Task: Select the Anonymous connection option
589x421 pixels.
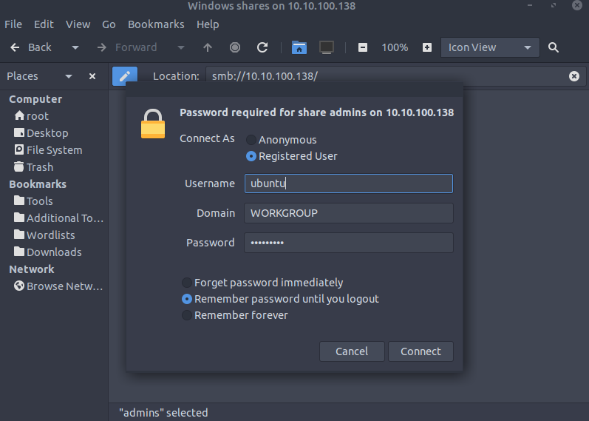Action: (252, 140)
